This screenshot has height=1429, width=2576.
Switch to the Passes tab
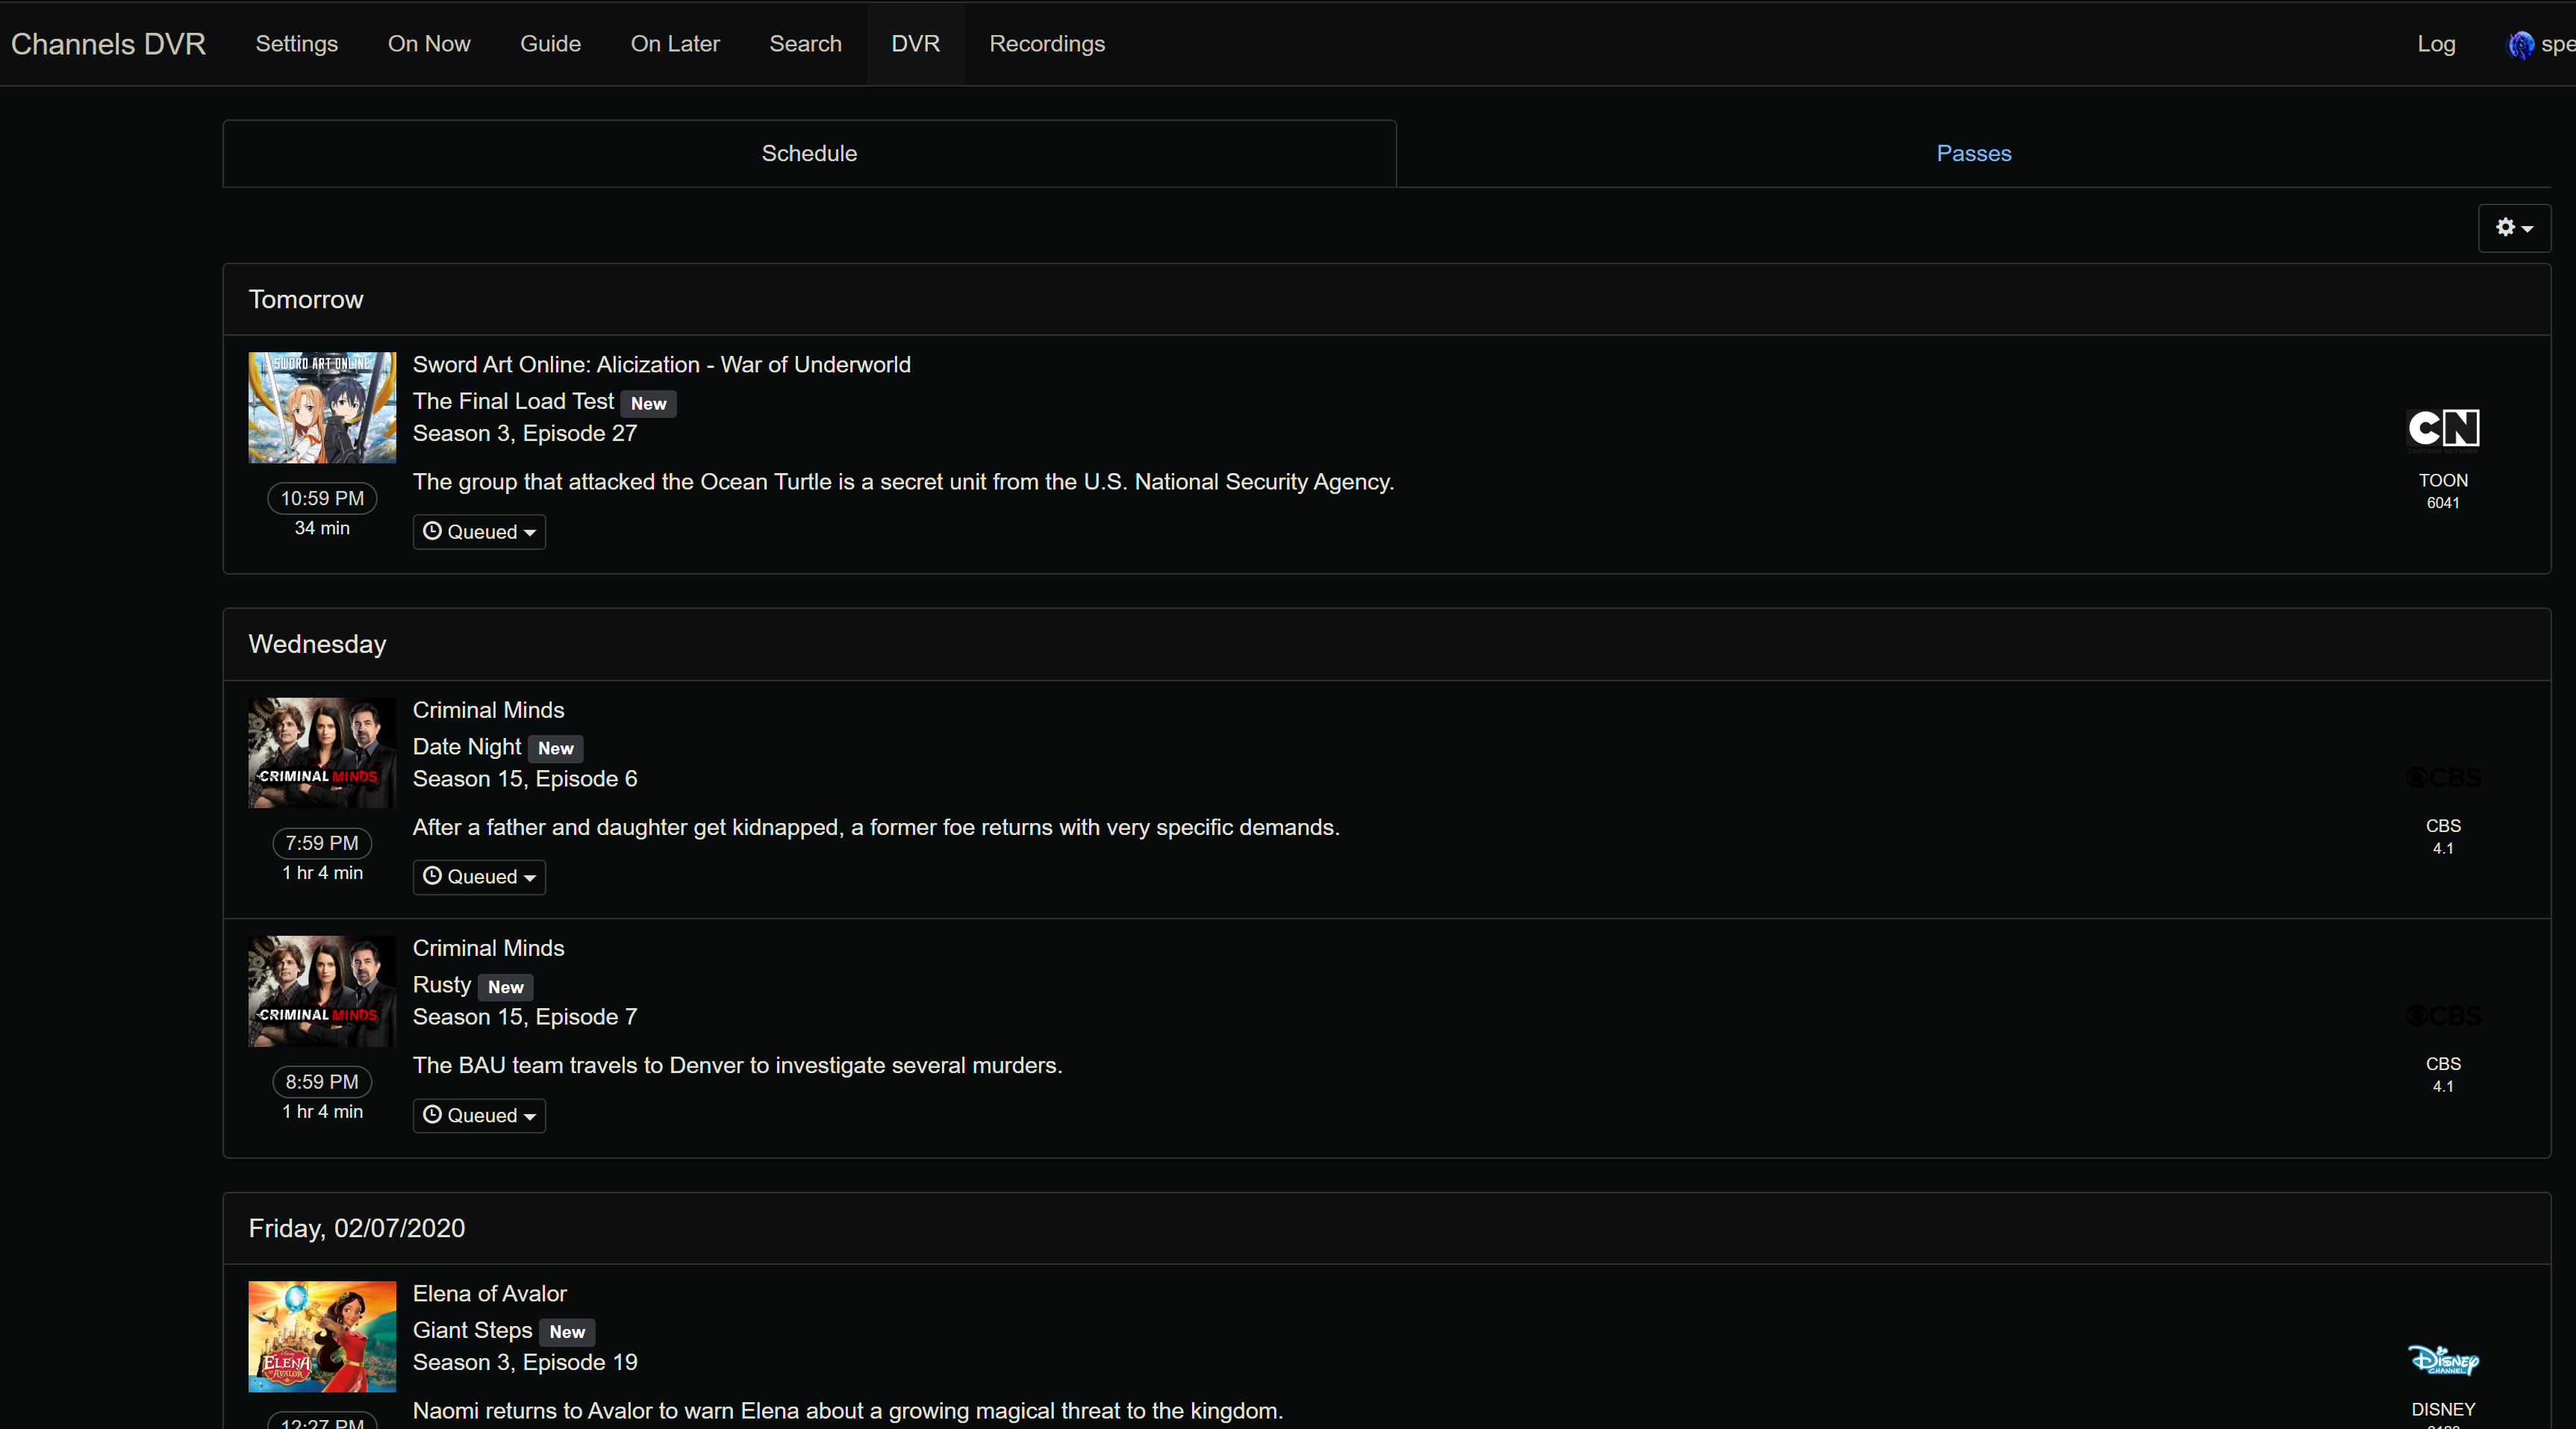tap(1973, 153)
